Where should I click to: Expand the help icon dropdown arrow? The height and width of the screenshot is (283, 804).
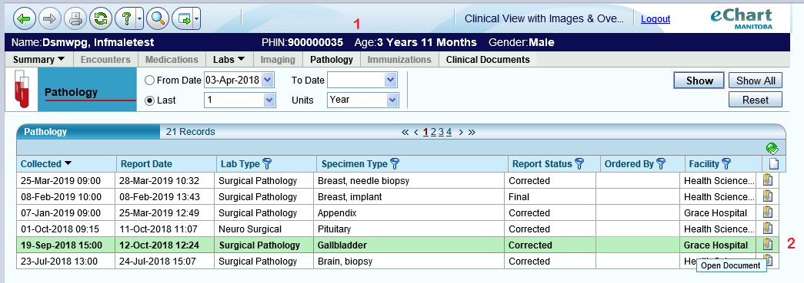click(140, 19)
